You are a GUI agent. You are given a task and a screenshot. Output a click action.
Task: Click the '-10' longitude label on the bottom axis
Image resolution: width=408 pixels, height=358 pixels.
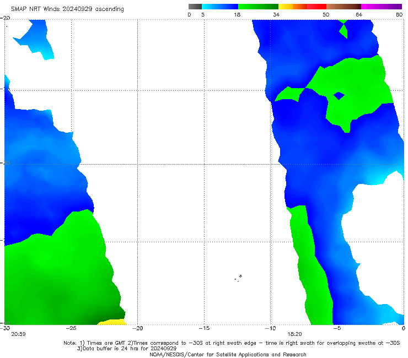[270, 328]
